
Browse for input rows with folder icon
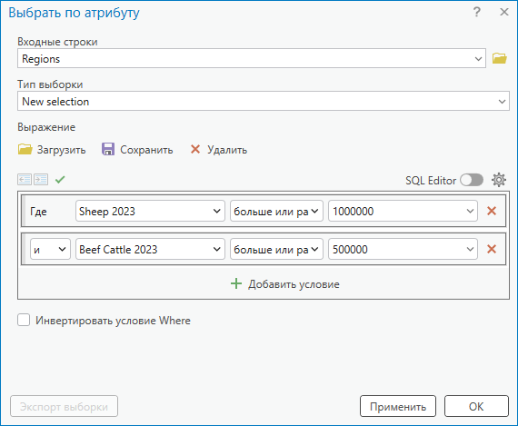point(499,58)
